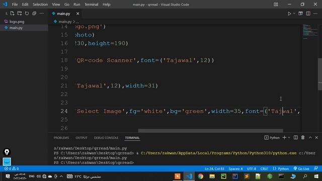Split the editor to the right
This screenshot has height=181, width=322.
coord(308,14)
